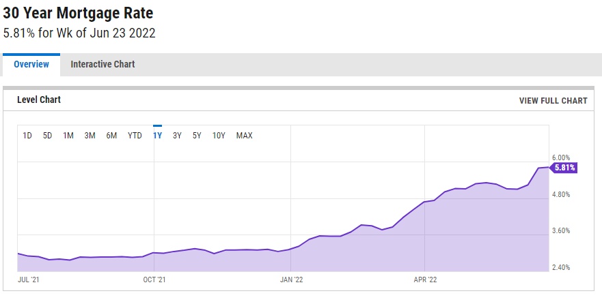
Task: Click the Level Chart heading
Action: pos(39,100)
